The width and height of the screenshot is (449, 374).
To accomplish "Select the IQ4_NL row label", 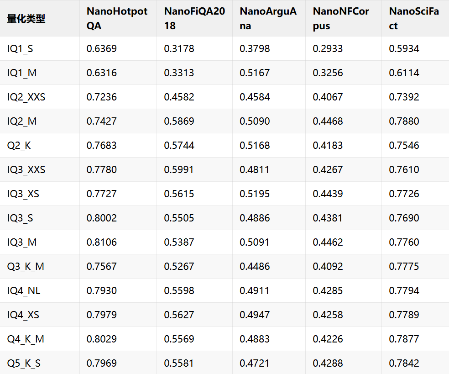I will pyautogui.click(x=23, y=291).
